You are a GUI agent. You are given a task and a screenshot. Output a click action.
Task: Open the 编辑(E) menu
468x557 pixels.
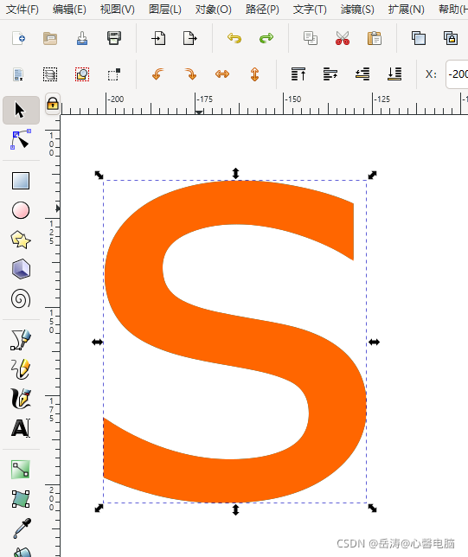pyautogui.click(x=69, y=9)
